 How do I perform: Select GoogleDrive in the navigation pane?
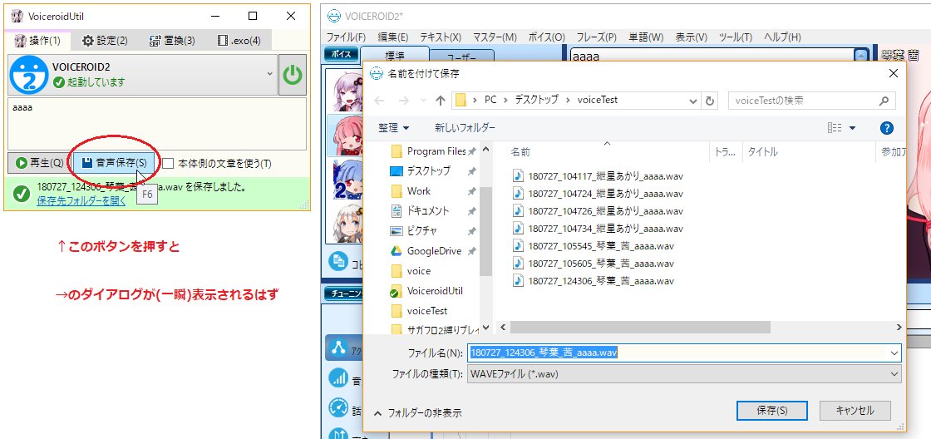click(435, 251)
